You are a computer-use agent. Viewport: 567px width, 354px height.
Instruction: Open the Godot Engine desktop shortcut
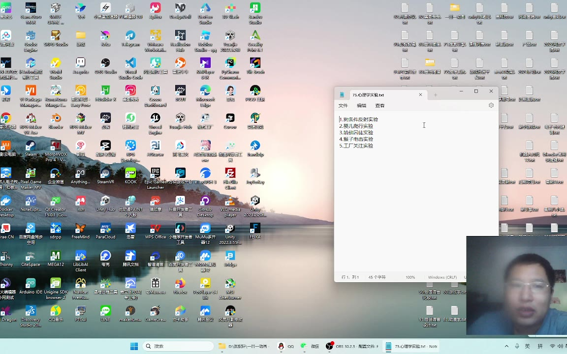[x=31, y=41]
